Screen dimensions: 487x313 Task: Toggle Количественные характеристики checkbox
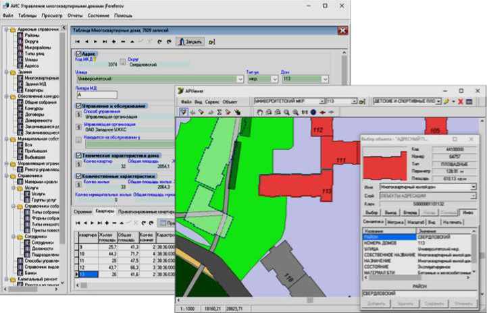[x=79, y=176]
